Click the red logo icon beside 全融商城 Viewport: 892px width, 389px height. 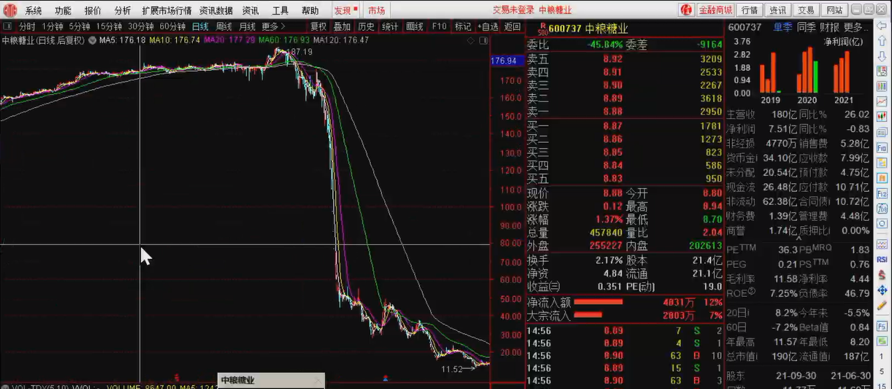pos(688,9)
